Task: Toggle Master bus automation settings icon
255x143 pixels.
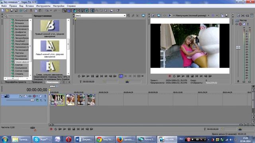Action: 240,24
